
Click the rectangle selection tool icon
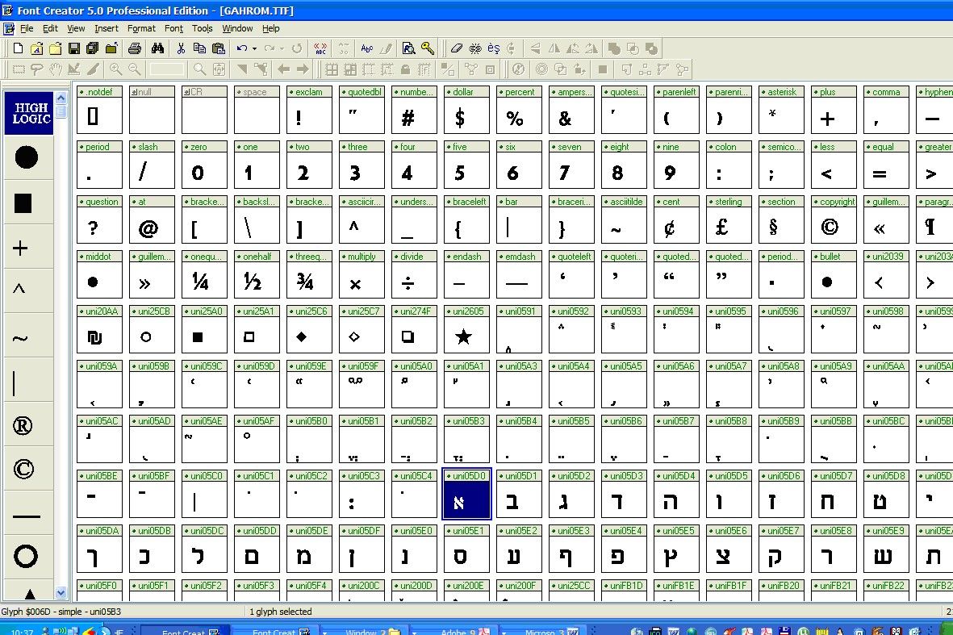[19, 70]
